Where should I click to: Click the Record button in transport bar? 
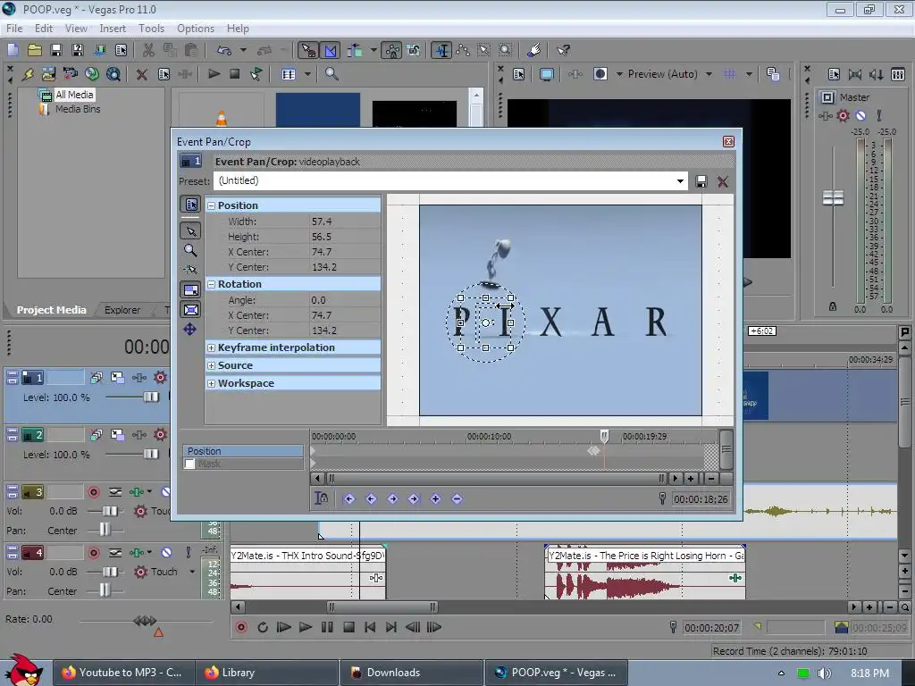(x=241, y=628)
